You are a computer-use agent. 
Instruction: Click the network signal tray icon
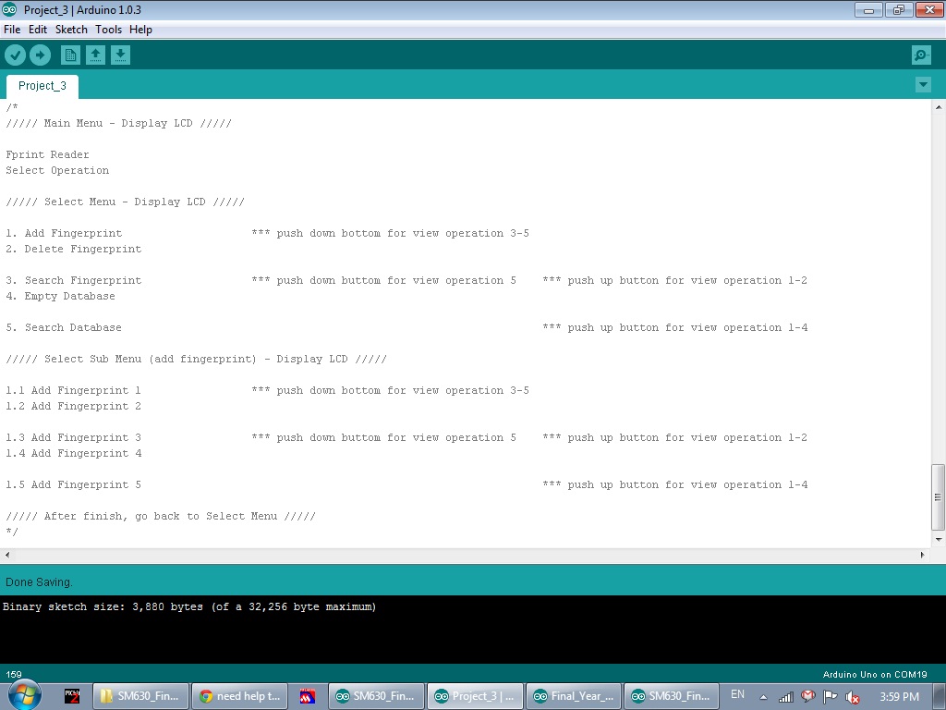point(785,697)
